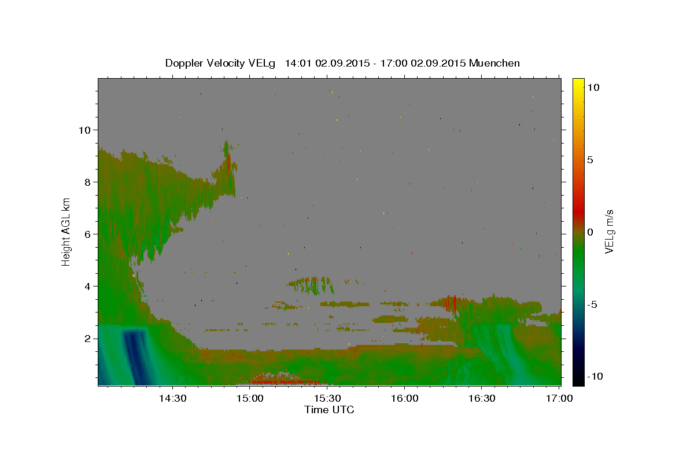The image size is (694, 463).
Task: Click the height tick label 10
Action: 84,130
